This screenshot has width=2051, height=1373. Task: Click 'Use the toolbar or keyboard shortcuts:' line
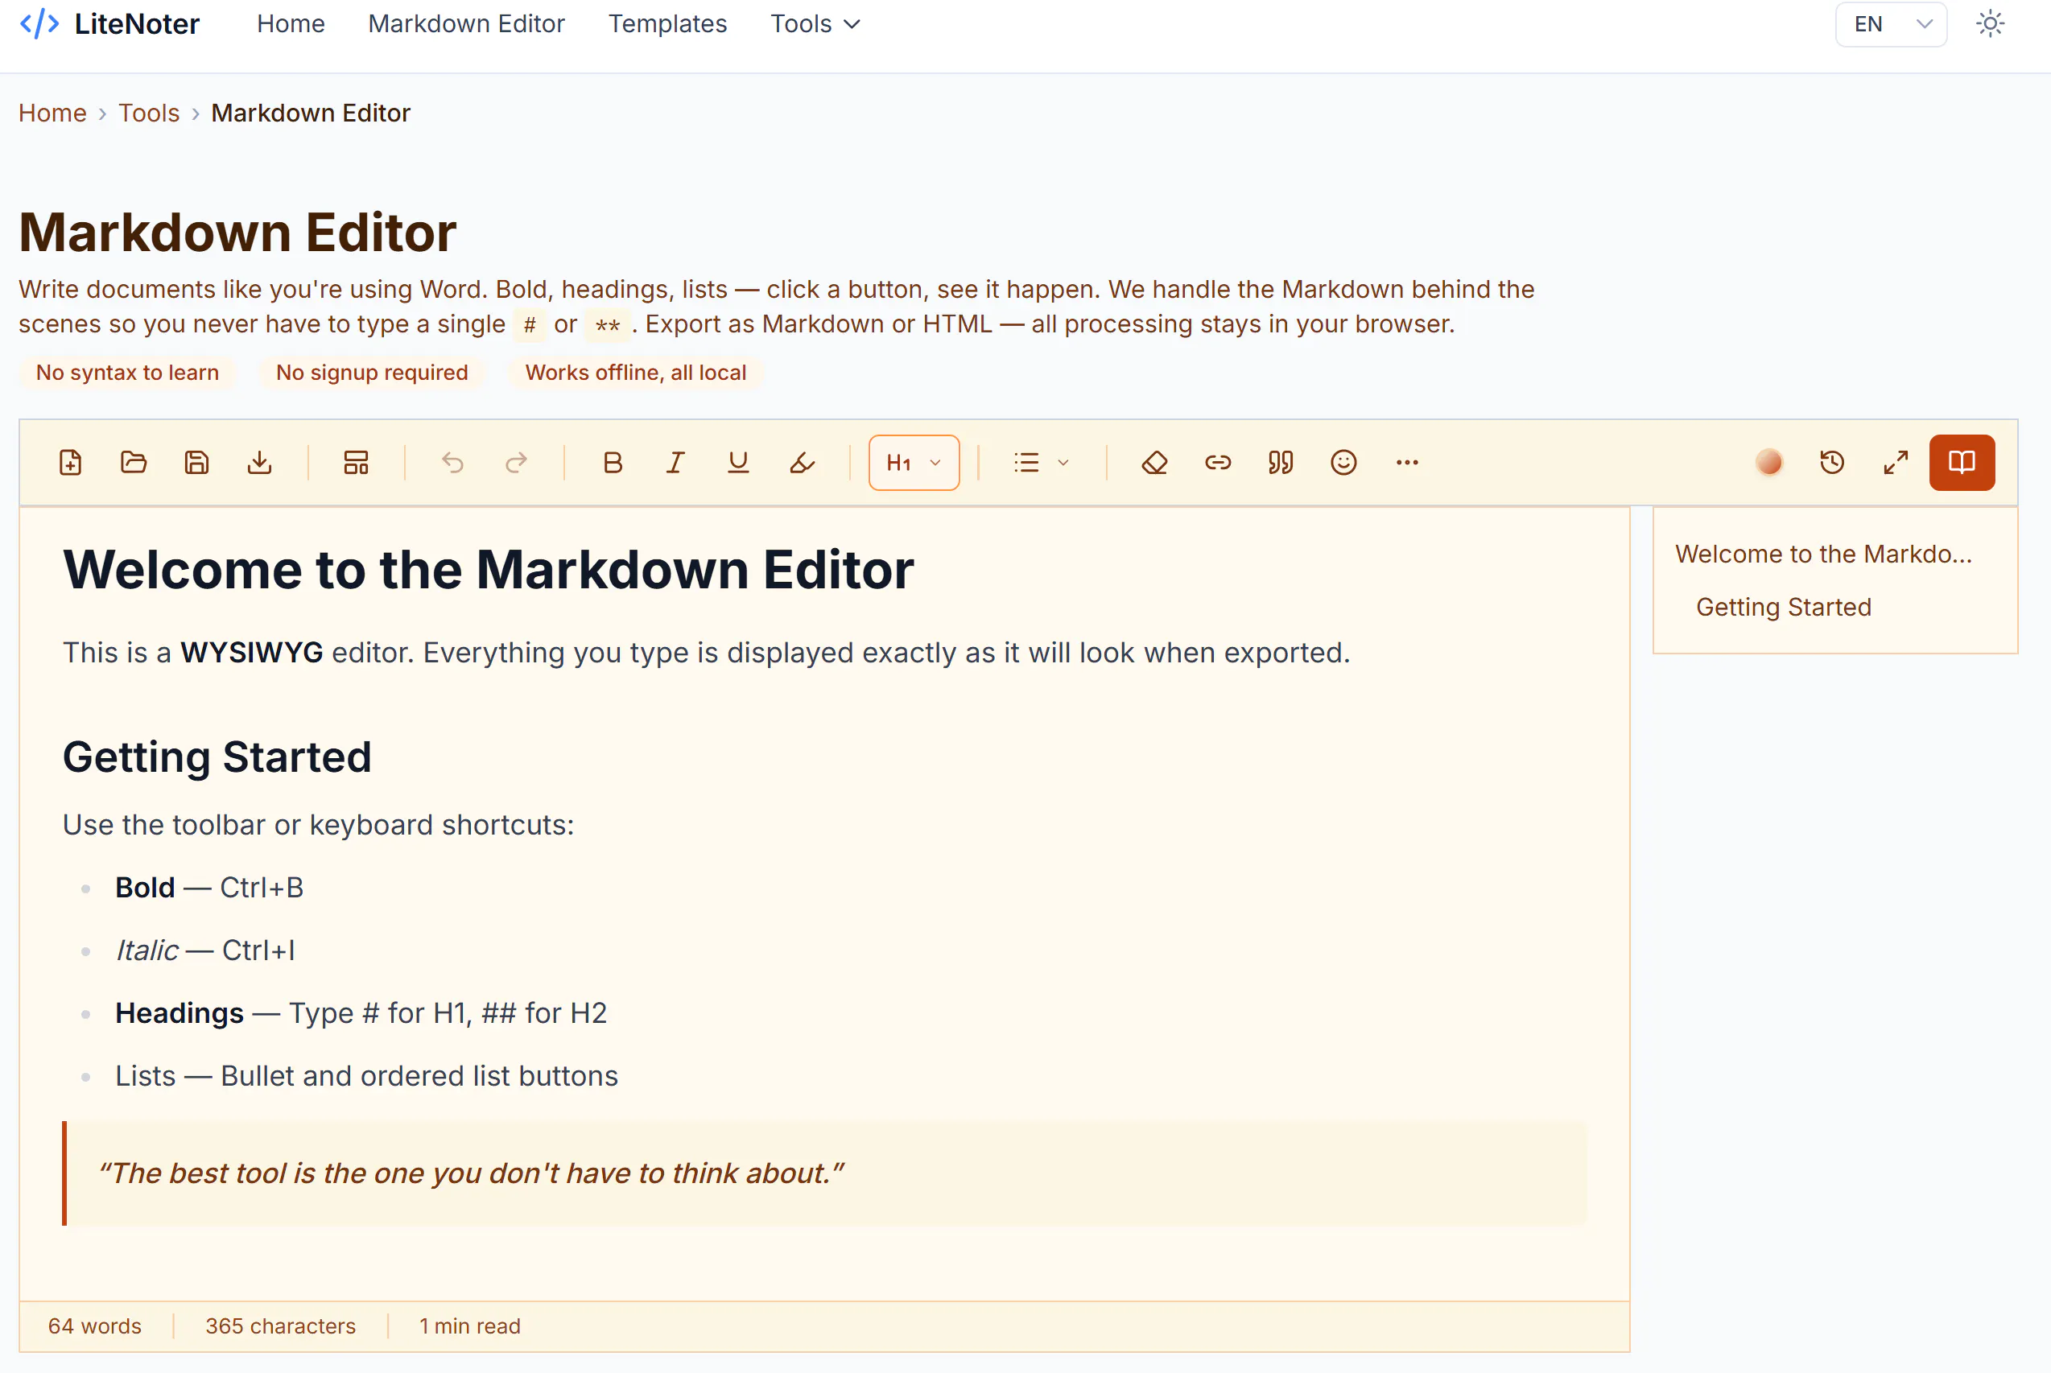coord(319,825)
